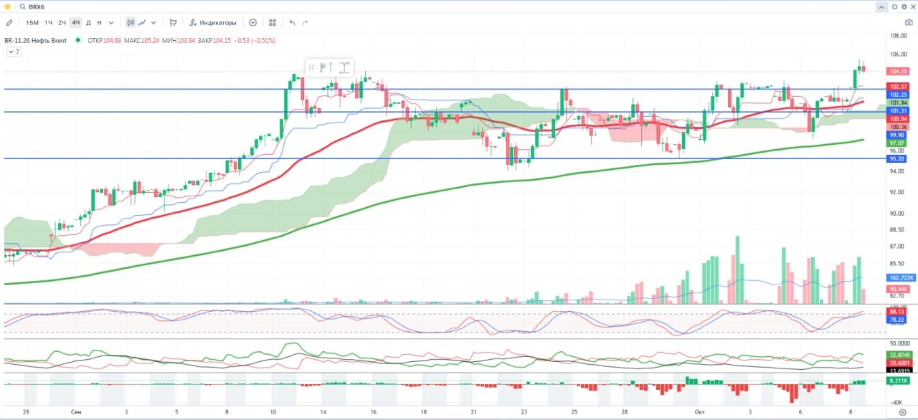
Task: Click the МИН value 103.94
Action: 185,40
